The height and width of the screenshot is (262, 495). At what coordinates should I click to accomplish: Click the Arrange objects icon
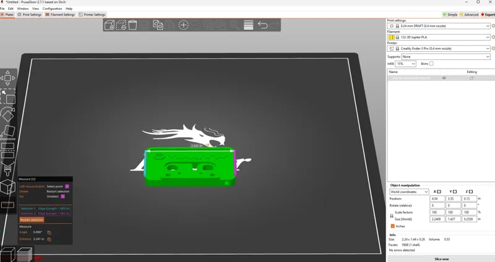pyautogui.click(x=145, y=25)
